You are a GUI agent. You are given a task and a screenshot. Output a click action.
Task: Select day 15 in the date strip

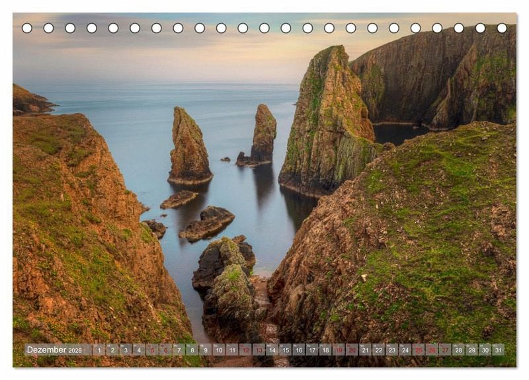tap(285, 350)
